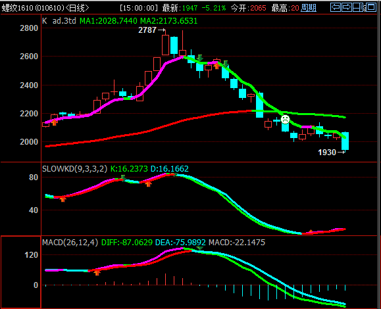Screen dimensions: 381x309
Task: Click the K ad.3td indicator label
Action: point(59,21)
